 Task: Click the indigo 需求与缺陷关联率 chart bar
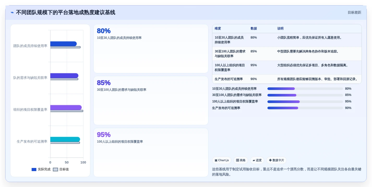[x=64, y=76]
